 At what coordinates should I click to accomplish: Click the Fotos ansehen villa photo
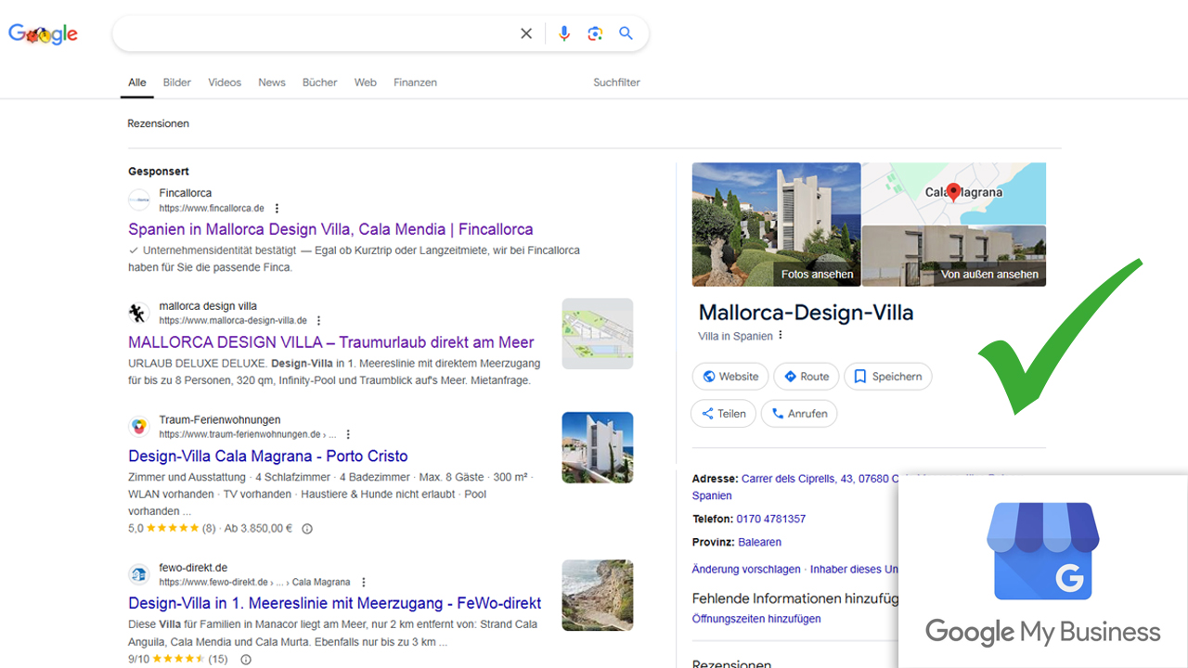click(776, 225)
